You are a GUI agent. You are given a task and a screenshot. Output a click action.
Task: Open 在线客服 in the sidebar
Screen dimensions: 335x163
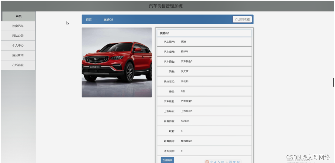click(x=18, y=65)
